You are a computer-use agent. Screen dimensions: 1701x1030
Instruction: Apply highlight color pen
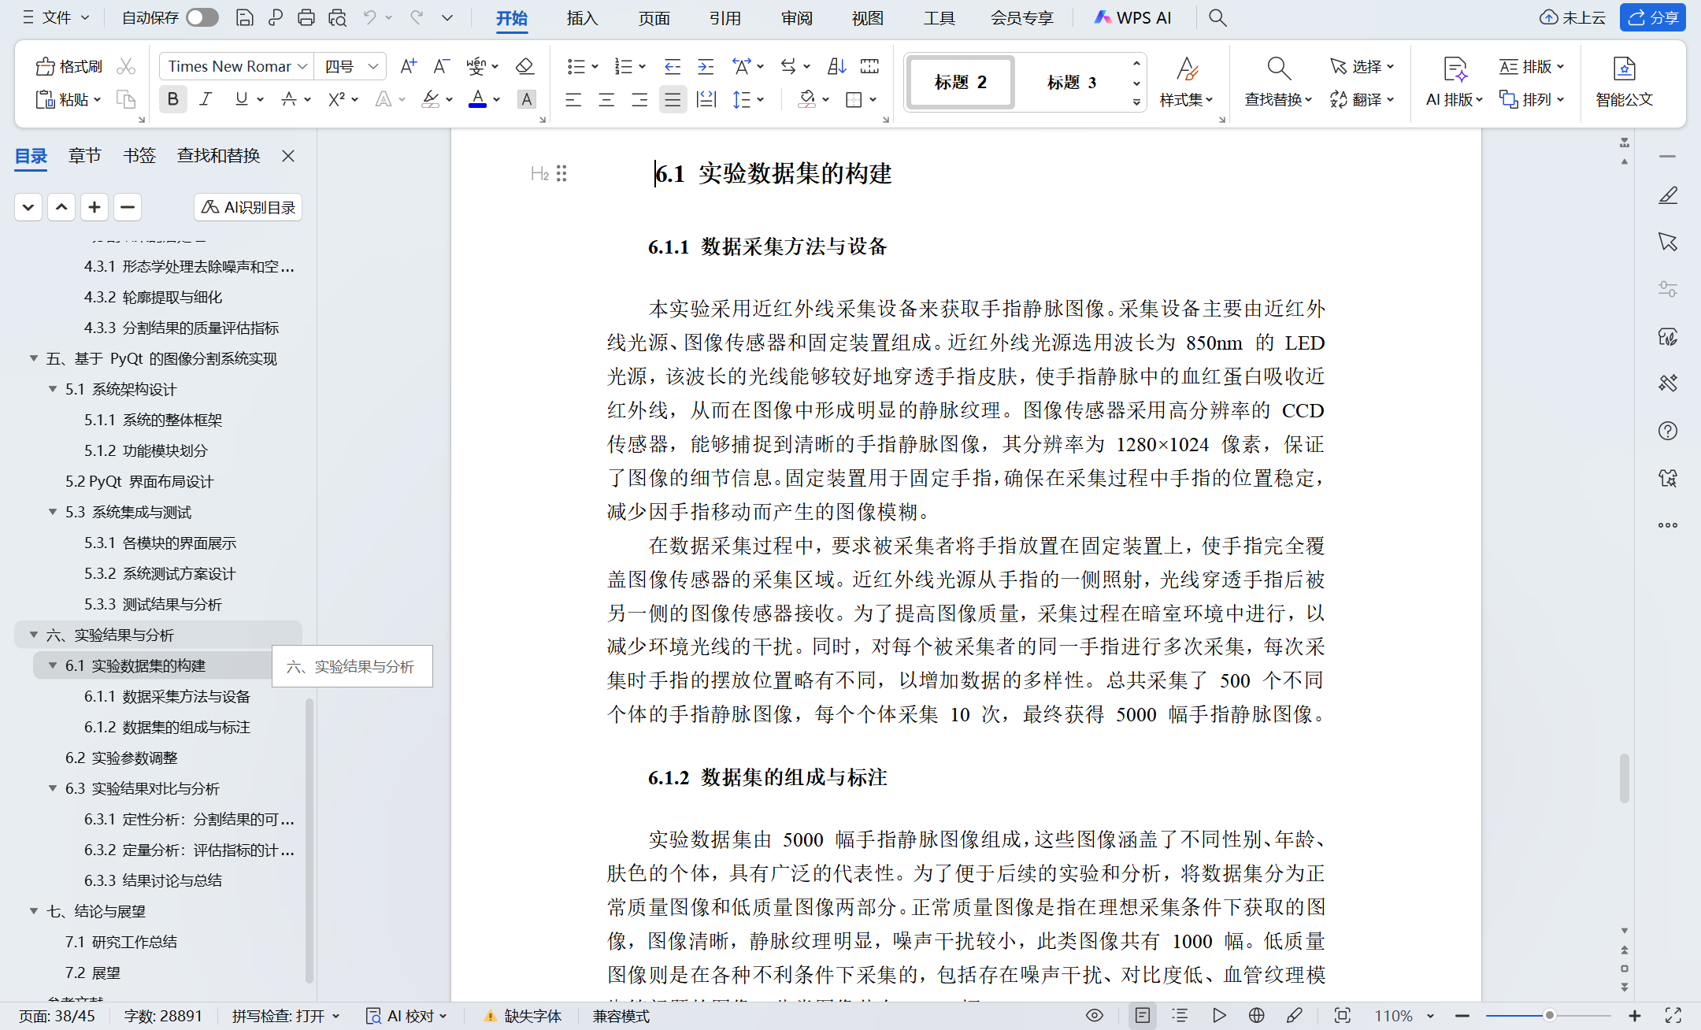point(430,99)
